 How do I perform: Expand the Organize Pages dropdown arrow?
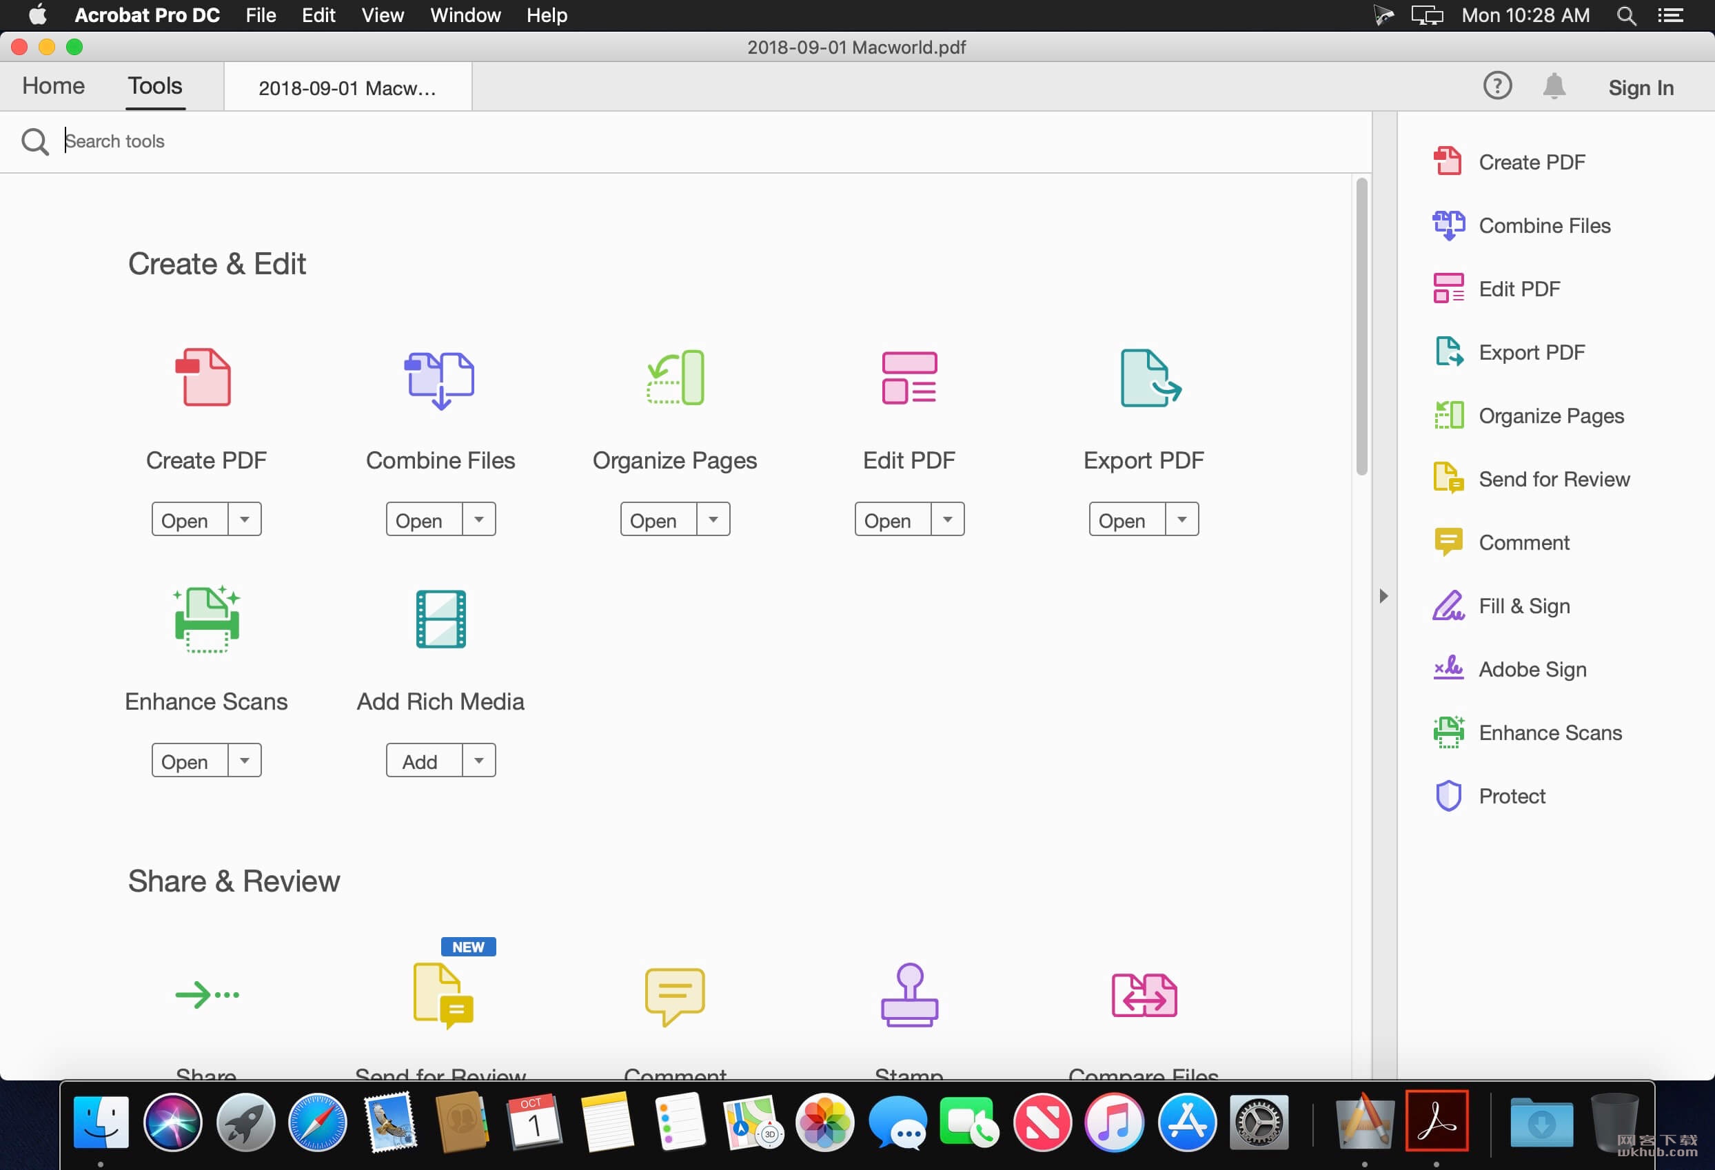(713, 520)
